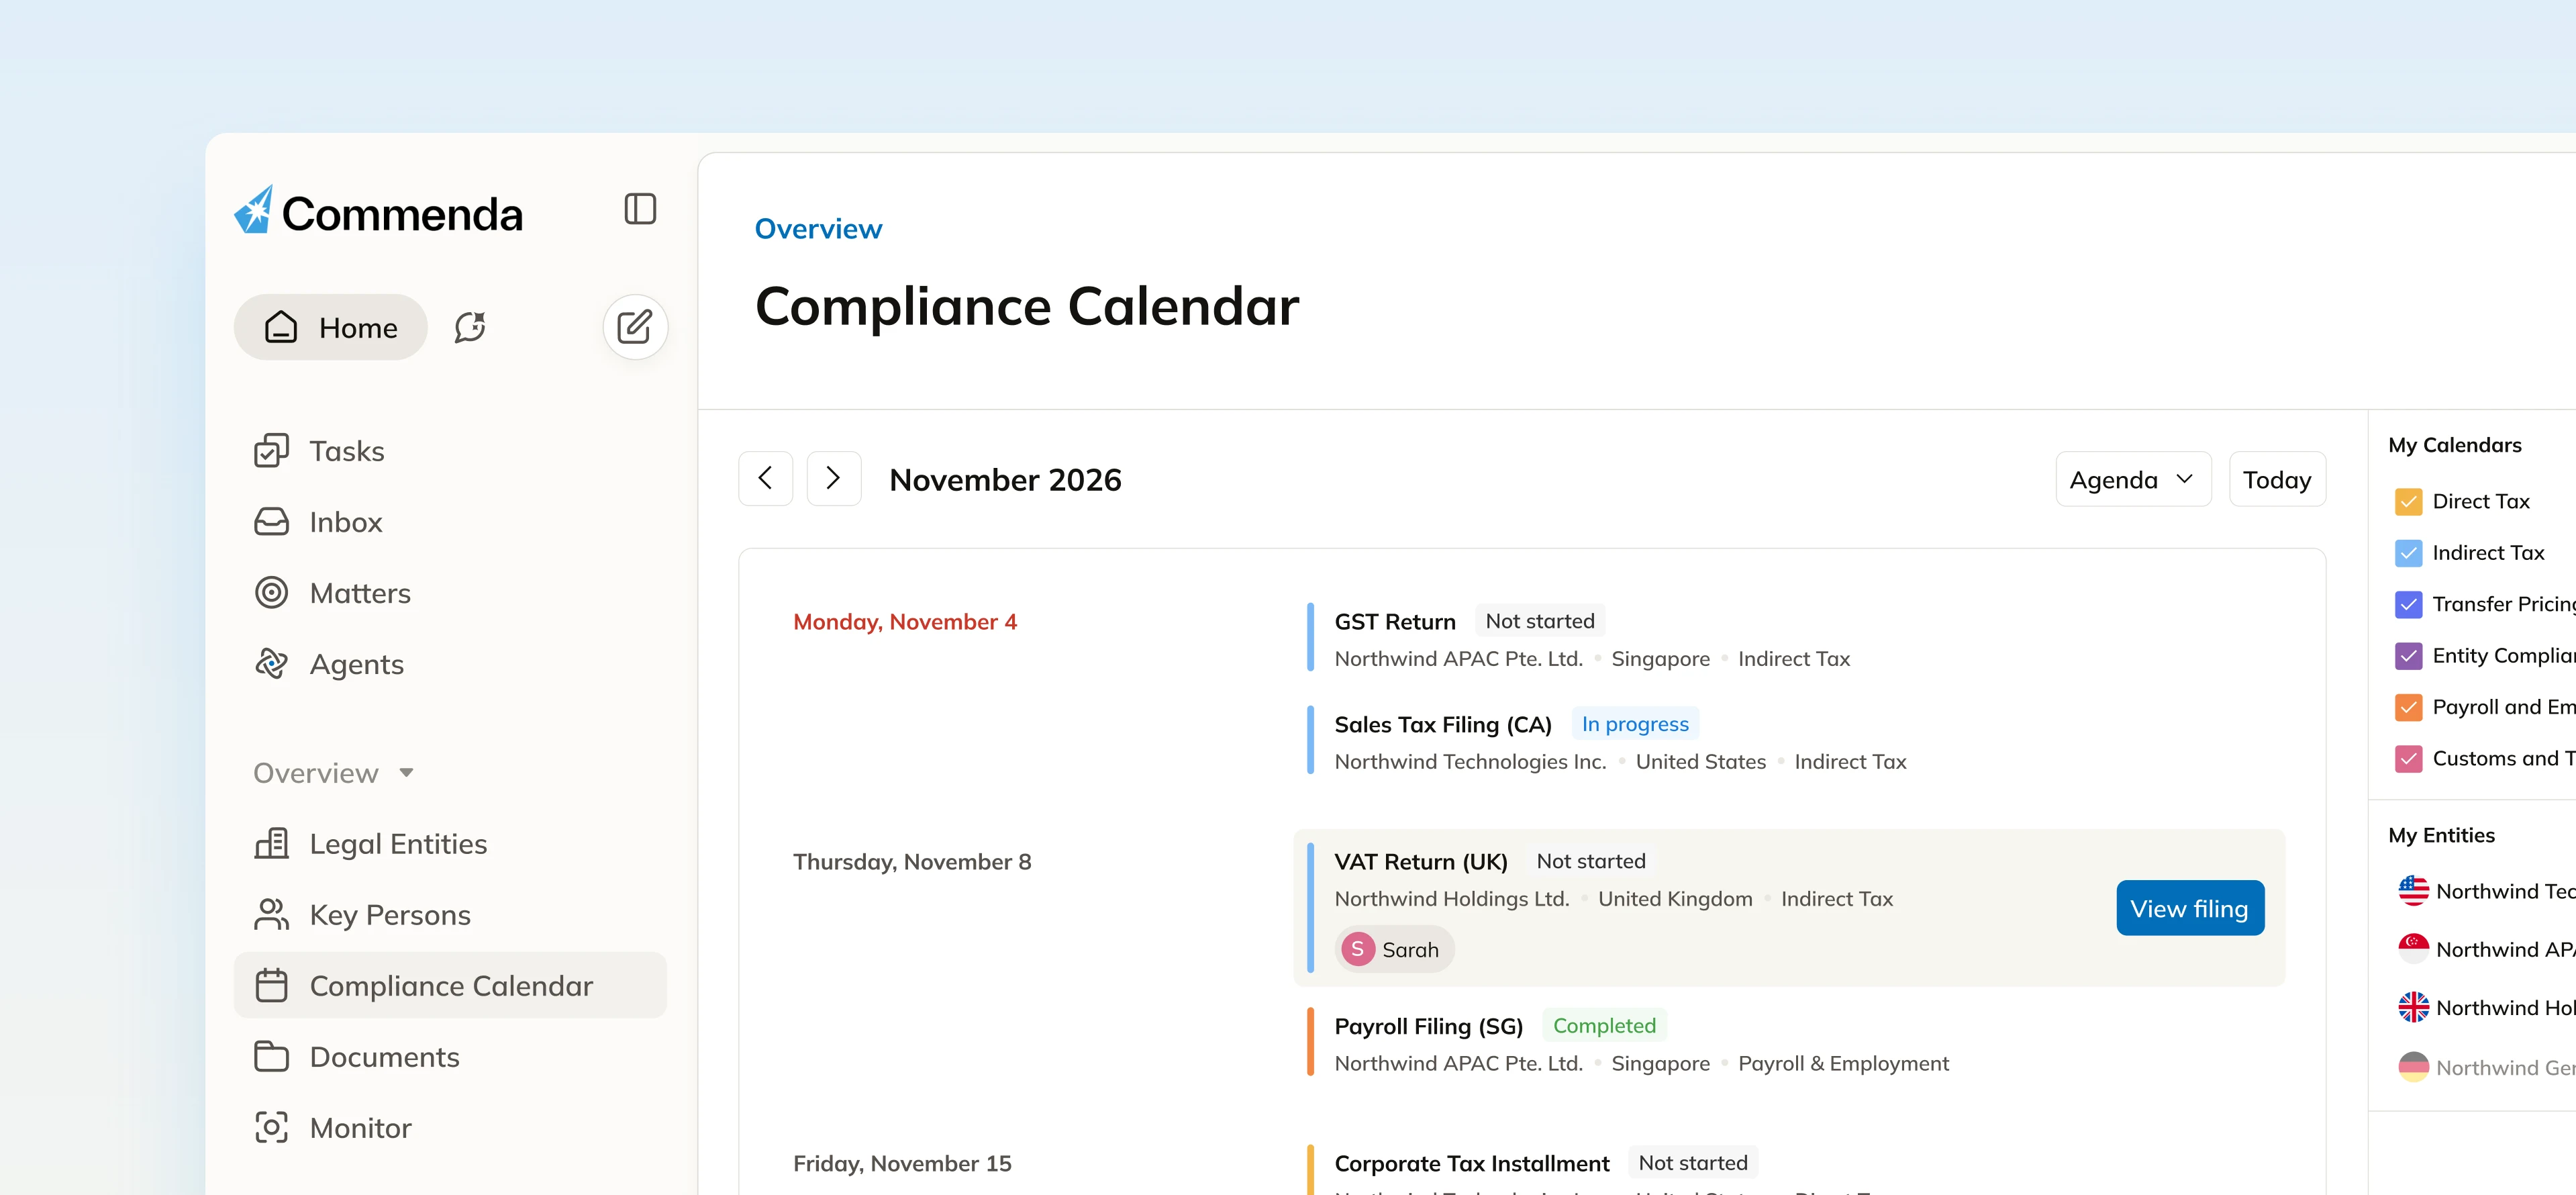The image size is (2576, 1195).
Task: Select Monday, November 4 date heading
Action: pyautogui.click(x=905, y=622)
